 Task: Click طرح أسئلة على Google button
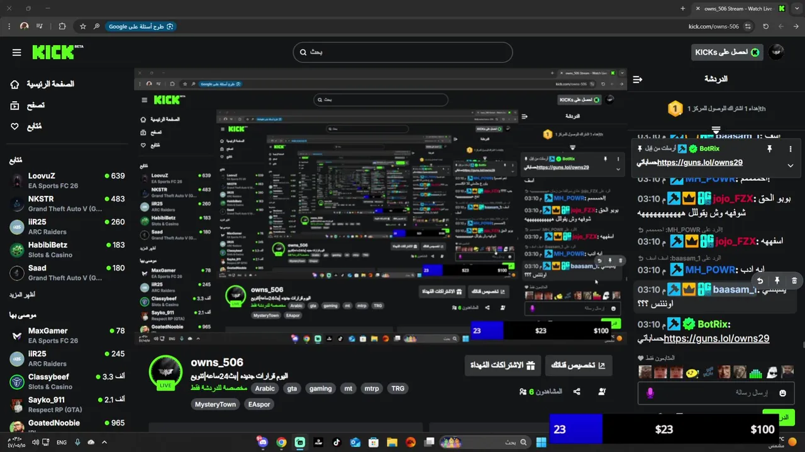[x=140, y=26]
